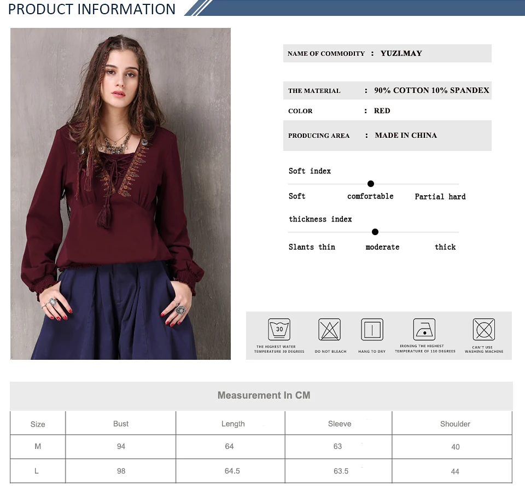
Task: Click the Sleeve column header
Action: [x=340, y=424]
